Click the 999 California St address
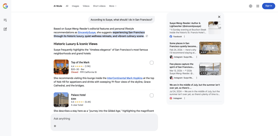 point(88,72)
